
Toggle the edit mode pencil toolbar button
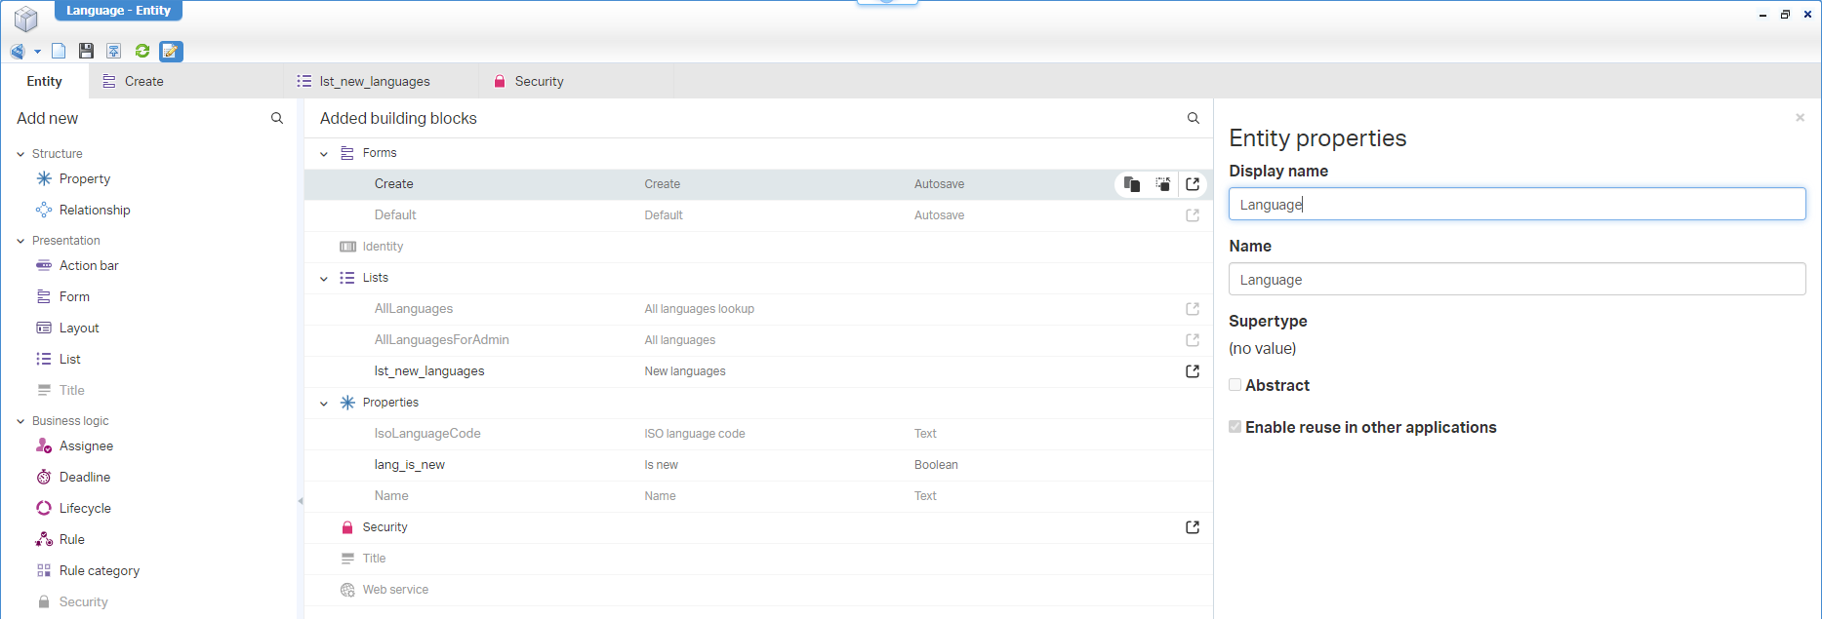pyautogui.click(x=171, y=51)
